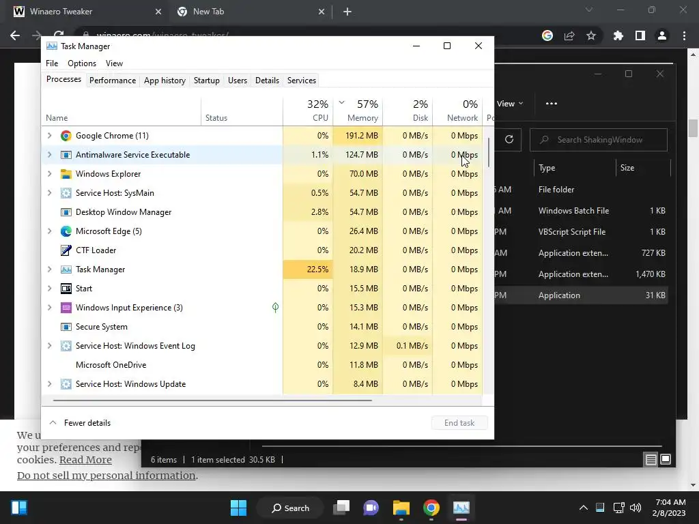Expand Windows Input Experience (3) group
The height and width of the screenshot is (524, 699).
49,308
